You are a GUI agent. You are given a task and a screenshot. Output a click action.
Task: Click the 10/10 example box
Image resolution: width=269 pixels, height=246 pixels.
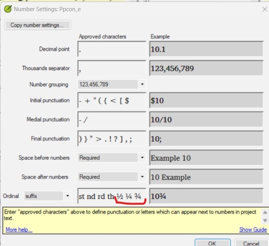point(206,119)
